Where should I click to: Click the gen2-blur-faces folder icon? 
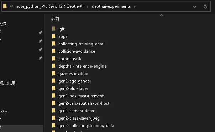54,88
